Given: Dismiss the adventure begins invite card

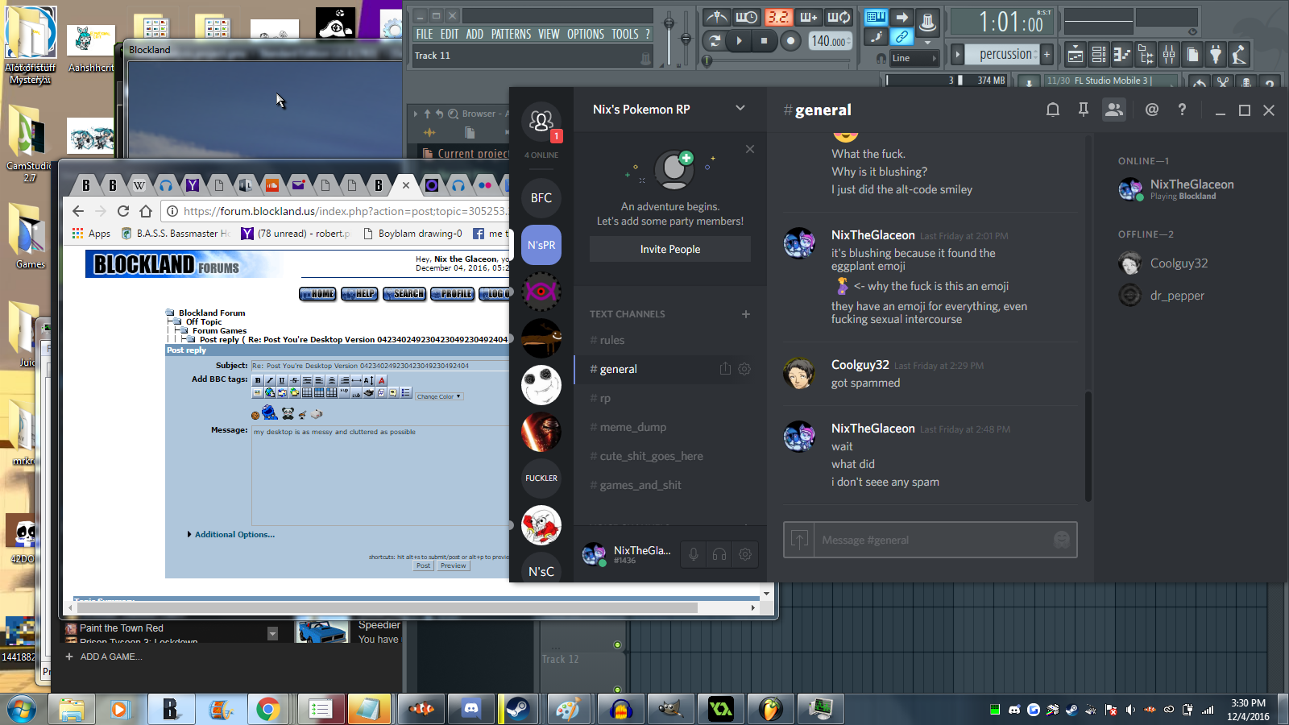Looking at the screenshot, I should 750,149.
